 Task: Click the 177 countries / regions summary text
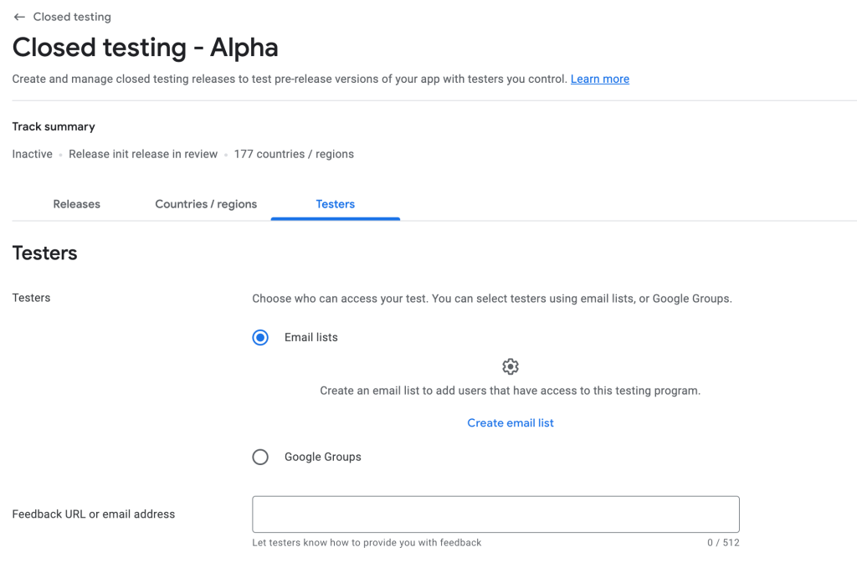(294, 154)
